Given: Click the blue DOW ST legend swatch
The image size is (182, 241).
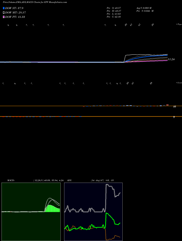Looking at the screenshot, I should [x=4, y=8].
